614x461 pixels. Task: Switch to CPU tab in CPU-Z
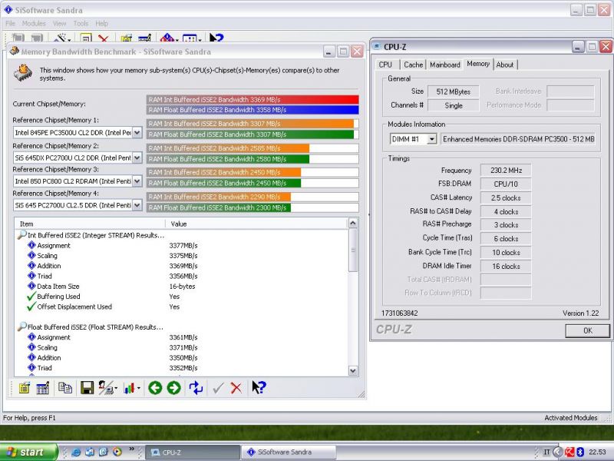coord(385,65)
